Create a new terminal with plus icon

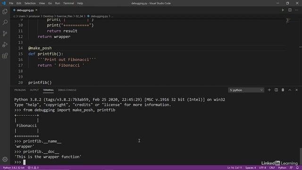point(269,90)
